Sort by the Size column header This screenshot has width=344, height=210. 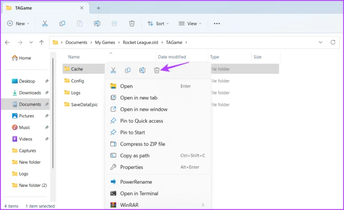257,57
